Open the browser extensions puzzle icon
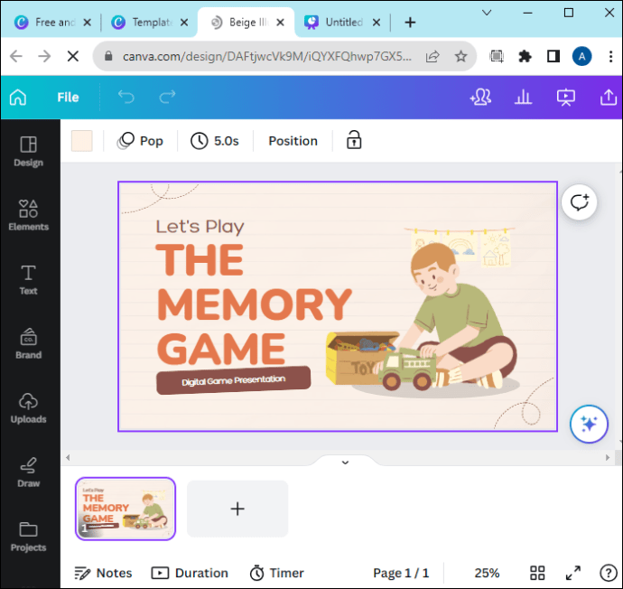The image size is (623, 589). [x=525, y=56]
